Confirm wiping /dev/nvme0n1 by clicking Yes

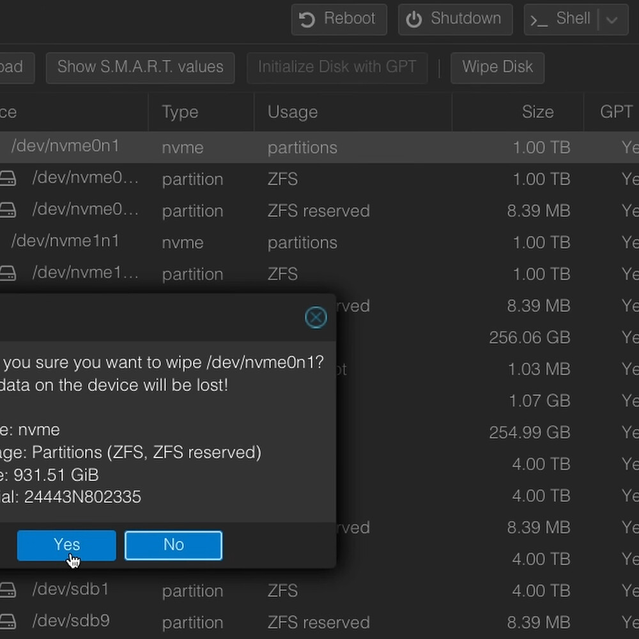point(66,545)
